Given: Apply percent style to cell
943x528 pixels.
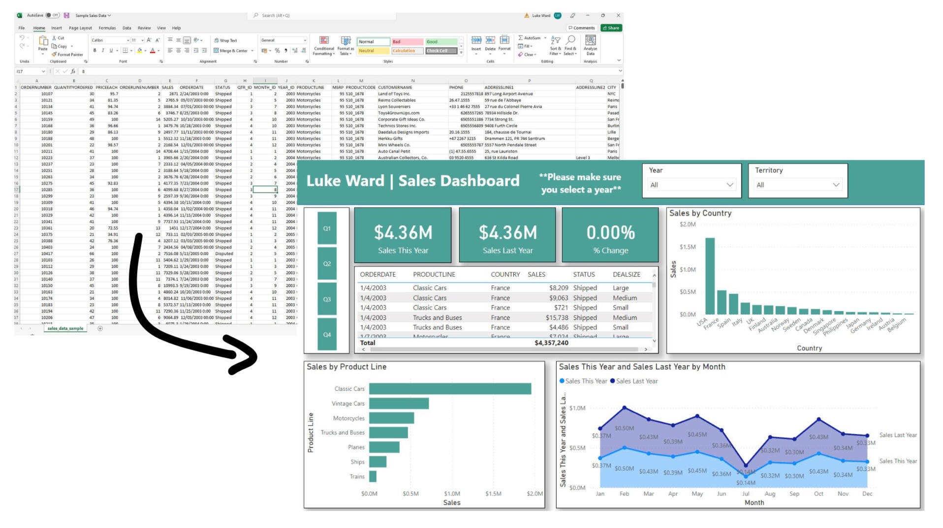Looking at the screenshot, I should (278, 51).
